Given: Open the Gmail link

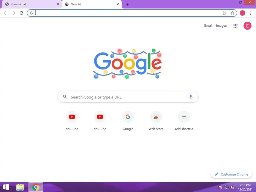Looking at the screenshot, I should point(208,26).
